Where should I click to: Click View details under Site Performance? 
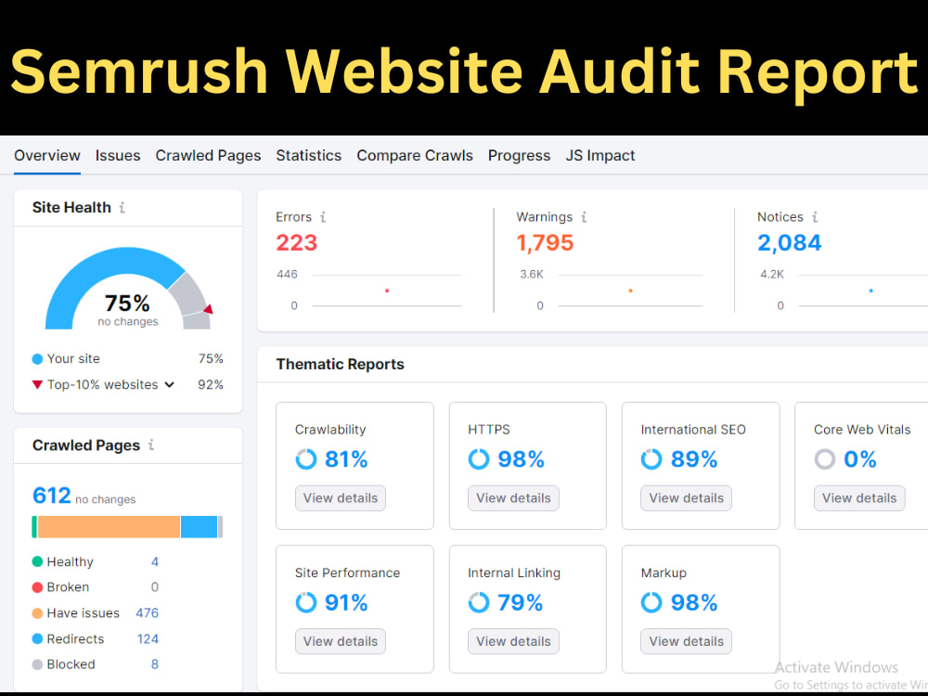[340, 641]
